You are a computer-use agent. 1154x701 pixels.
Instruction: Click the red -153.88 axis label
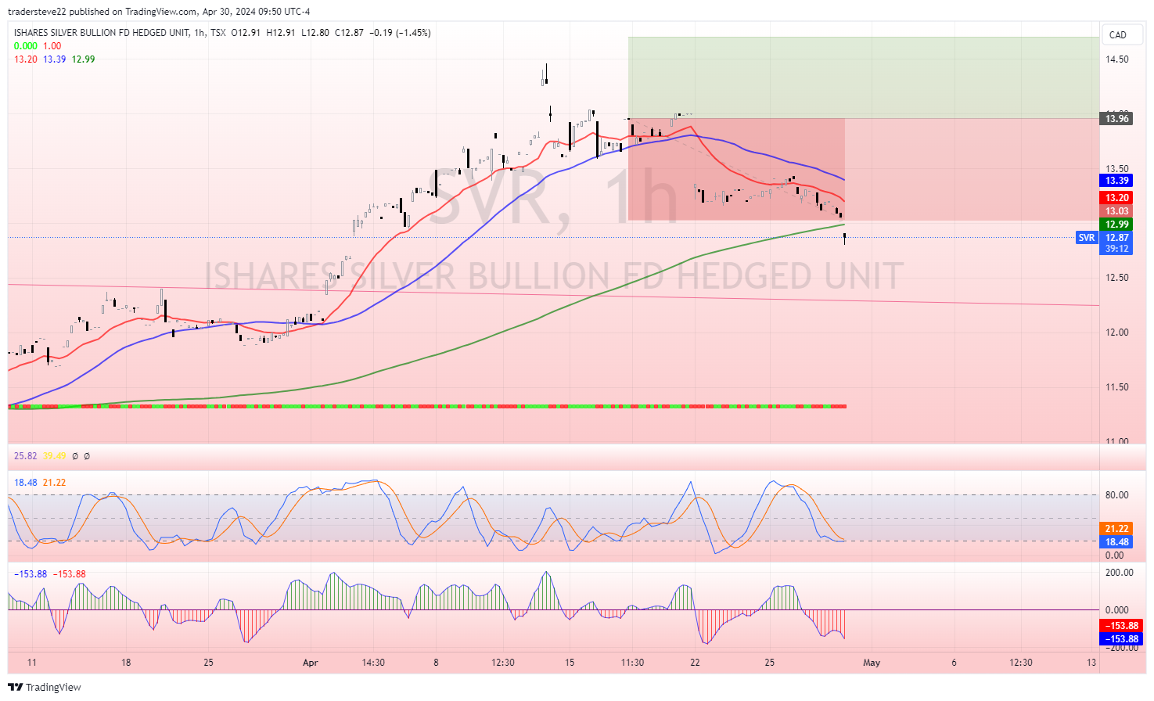pos(1121,626)
